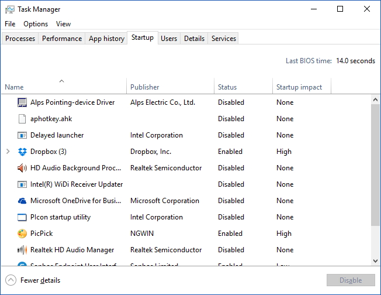Click the High startup impact of PicPick

click(x=284, y=234)
